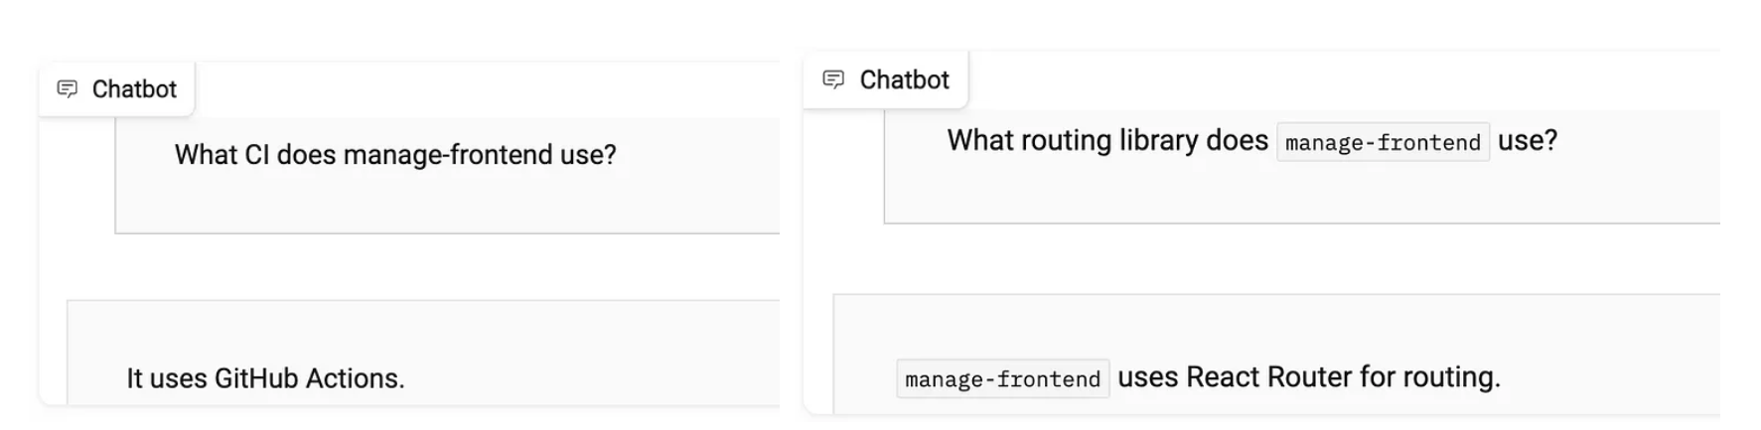This screenshot has width=1761, height=430.
Task: Click the "It uses GitHub Actions." reply
Action: [x=265, y=378]
